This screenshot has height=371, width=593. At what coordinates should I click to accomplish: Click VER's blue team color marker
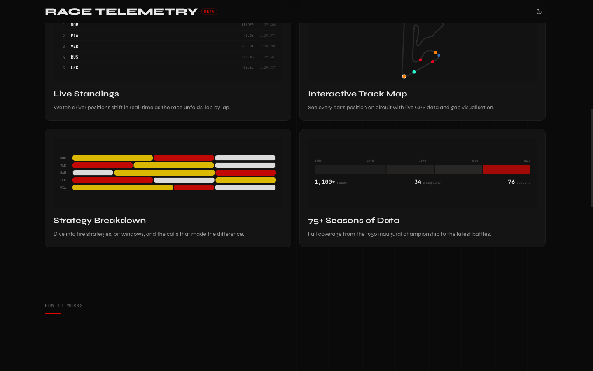(x=68, y=46)
